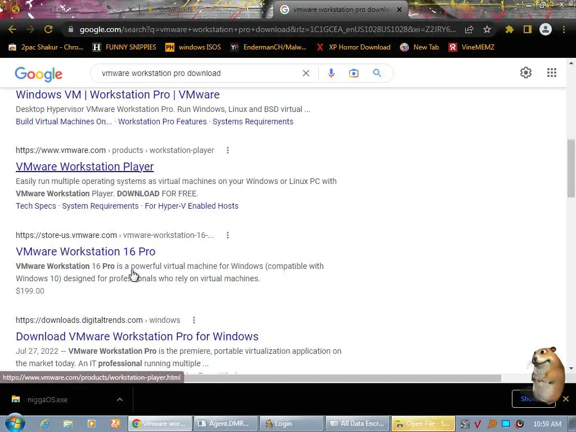The width and height of the screenshot is (576, 432).
Task: Switch to Open File - S... taskbar window
Action: 423,424
